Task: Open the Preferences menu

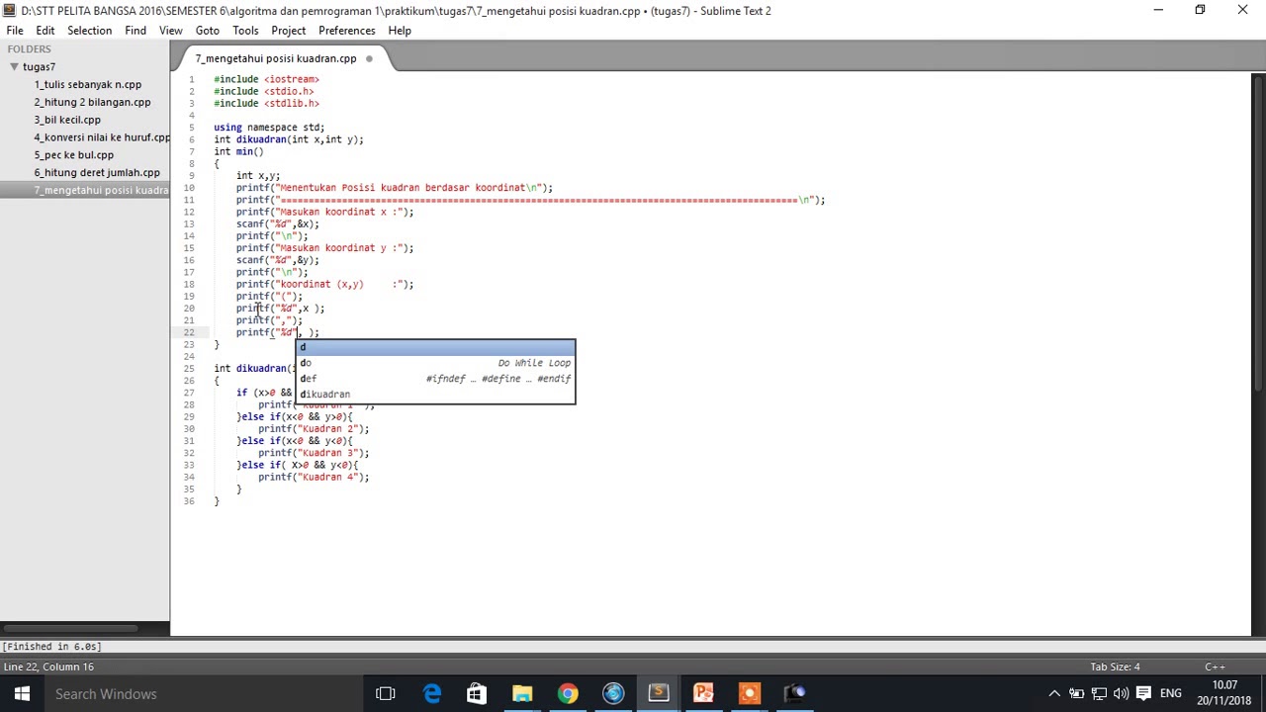Action: pos(346,31)
